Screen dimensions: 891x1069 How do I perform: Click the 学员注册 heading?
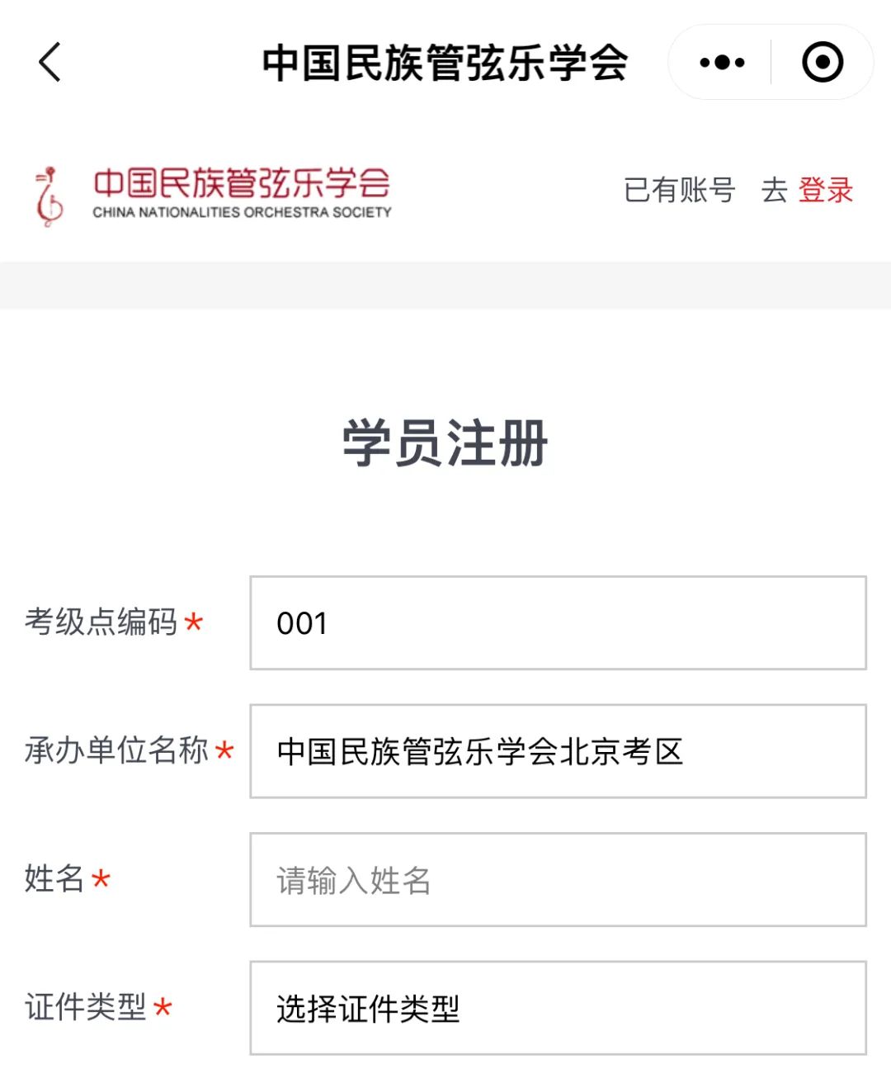(x=445, y=442)
